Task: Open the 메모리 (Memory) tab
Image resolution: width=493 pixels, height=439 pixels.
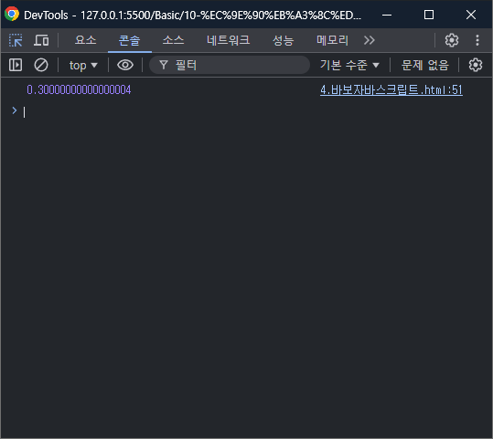Action: 332,40
